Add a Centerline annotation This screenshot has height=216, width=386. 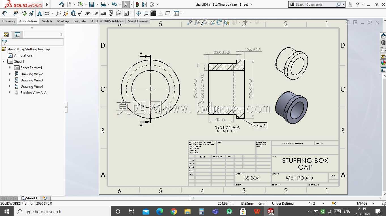(x=146, y=13)
